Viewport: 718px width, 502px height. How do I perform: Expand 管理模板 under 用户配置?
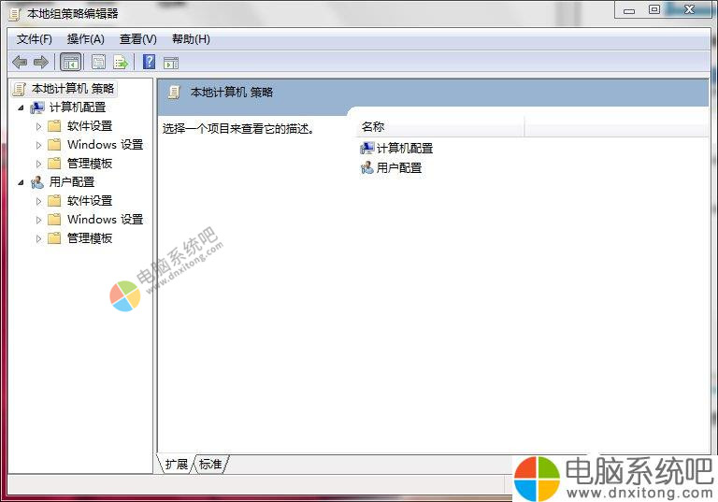point(39,238)
